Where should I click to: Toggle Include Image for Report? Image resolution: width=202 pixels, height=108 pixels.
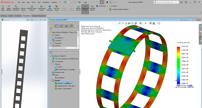click(120, 9)
